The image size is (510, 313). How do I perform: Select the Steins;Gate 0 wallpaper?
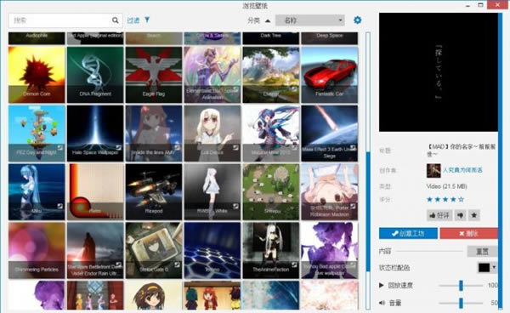click(x=154, y=251)
